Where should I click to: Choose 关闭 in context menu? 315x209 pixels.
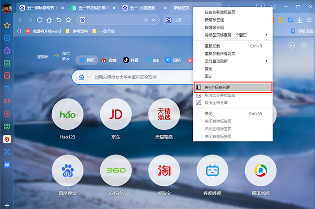pyautogui.click(x=233, y=113)
